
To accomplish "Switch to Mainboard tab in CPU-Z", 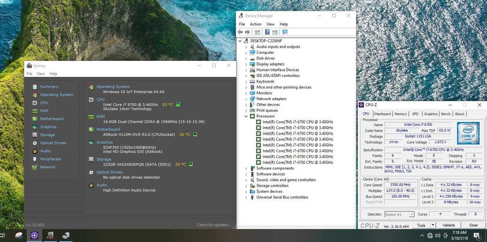I will click(383, 114).
